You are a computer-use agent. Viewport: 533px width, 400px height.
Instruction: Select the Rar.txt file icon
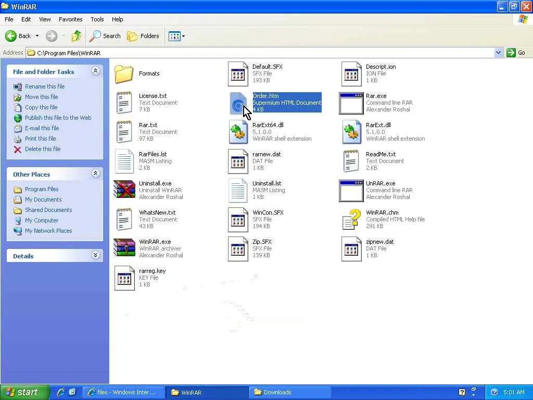coord(124,132)
